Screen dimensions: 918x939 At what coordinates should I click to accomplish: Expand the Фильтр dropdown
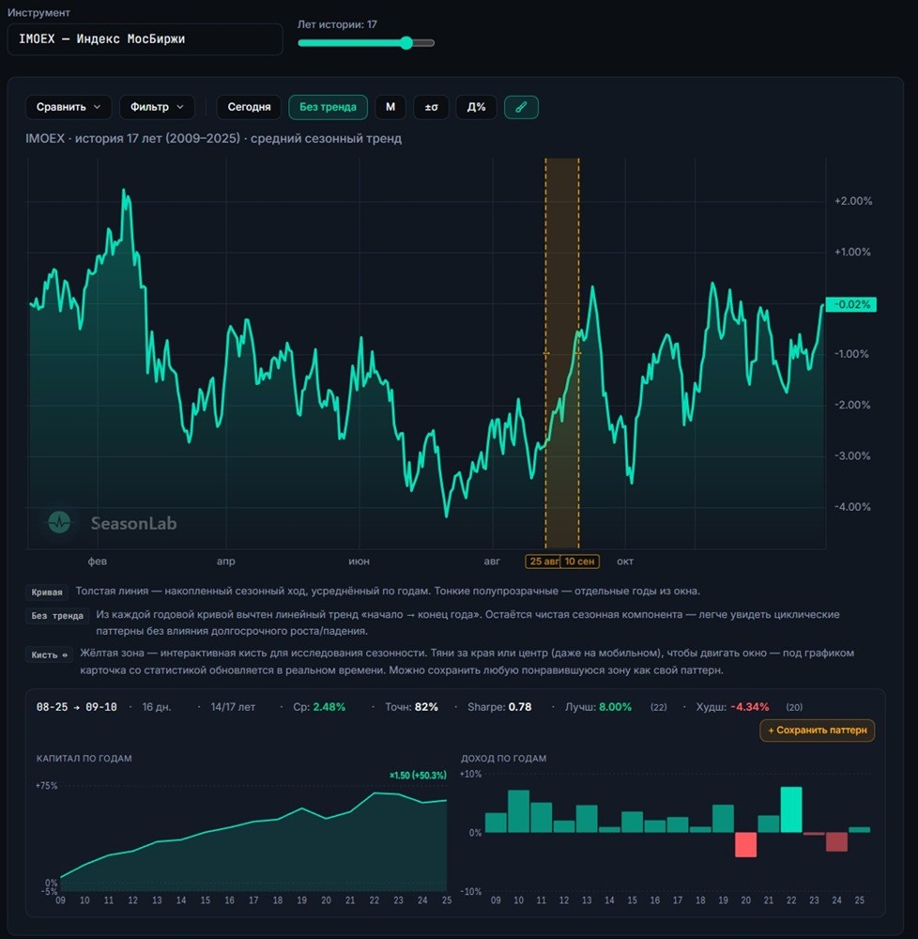tap(157, 107)
